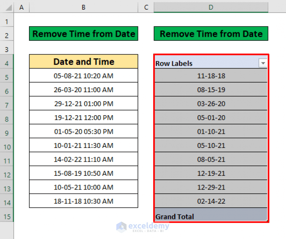This screenshot has height=239, width=286.
Task: Select row 8 header
Action: pos(7,117)
